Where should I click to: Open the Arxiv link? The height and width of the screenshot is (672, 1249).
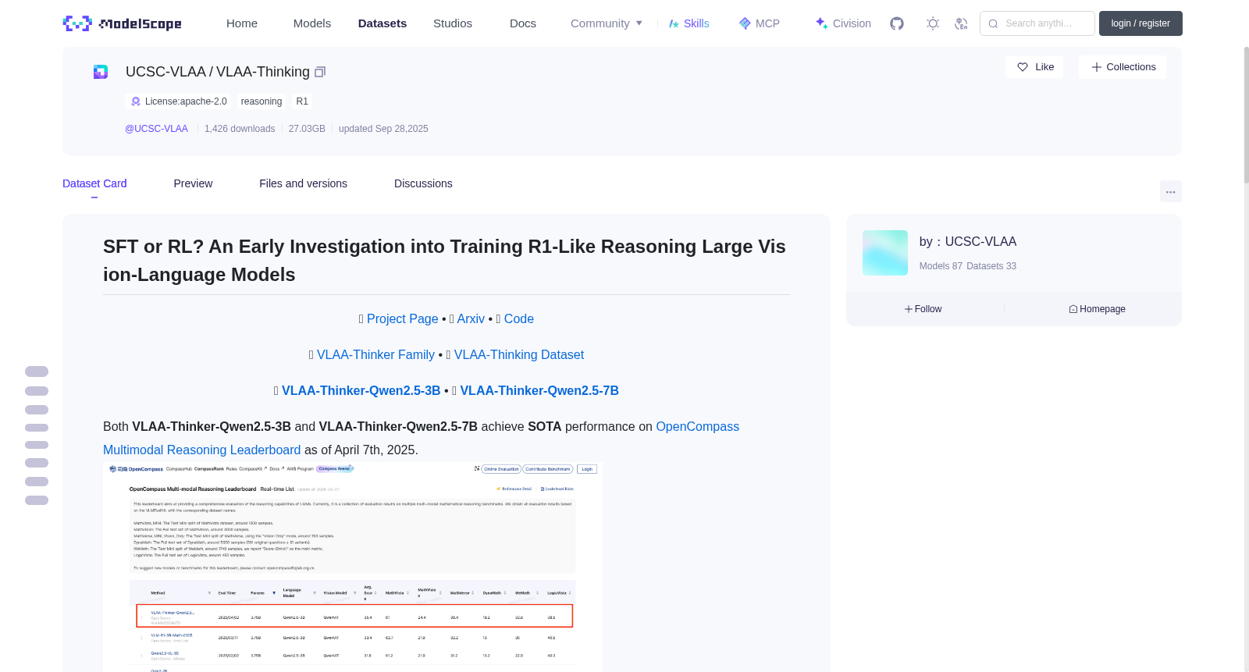click(x=471, y=318)
